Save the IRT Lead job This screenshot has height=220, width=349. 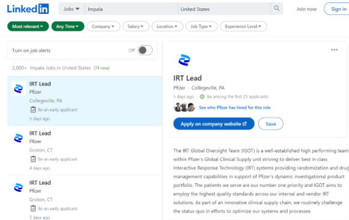pos(271,124)
